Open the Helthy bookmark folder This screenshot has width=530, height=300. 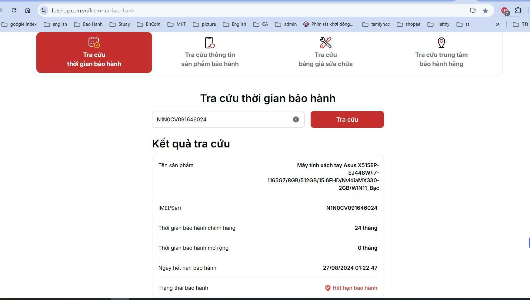click(438, 24)
